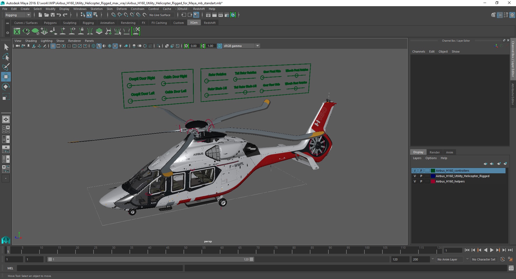The image size is (516, 279).
Task: Click the render current frame icon
Action: coord(214,15)
